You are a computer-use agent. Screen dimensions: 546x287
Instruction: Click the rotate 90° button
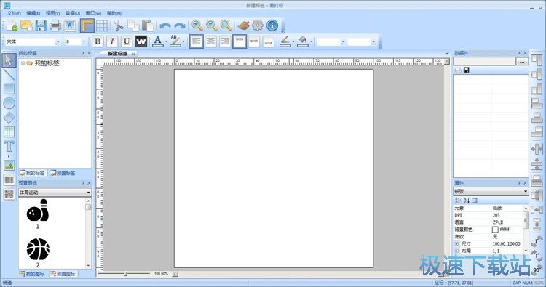click(x=537, y=269)
